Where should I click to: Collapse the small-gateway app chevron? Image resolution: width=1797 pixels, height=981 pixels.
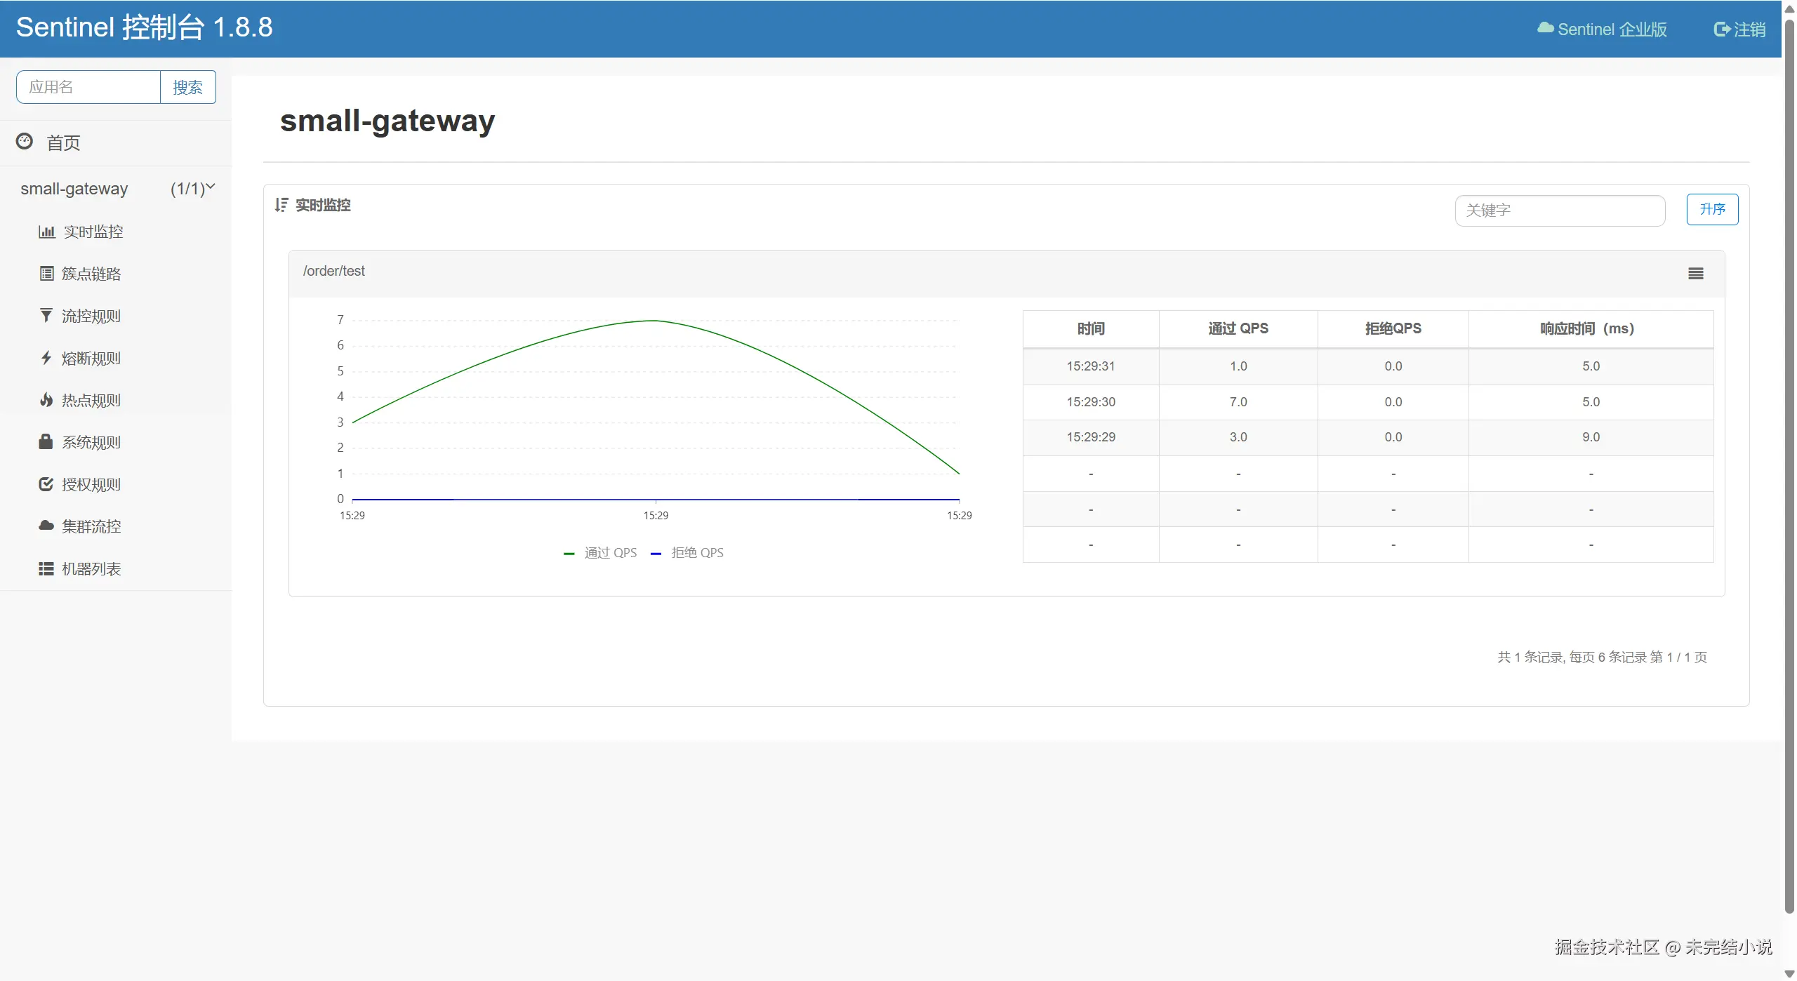tap(210, 187)
